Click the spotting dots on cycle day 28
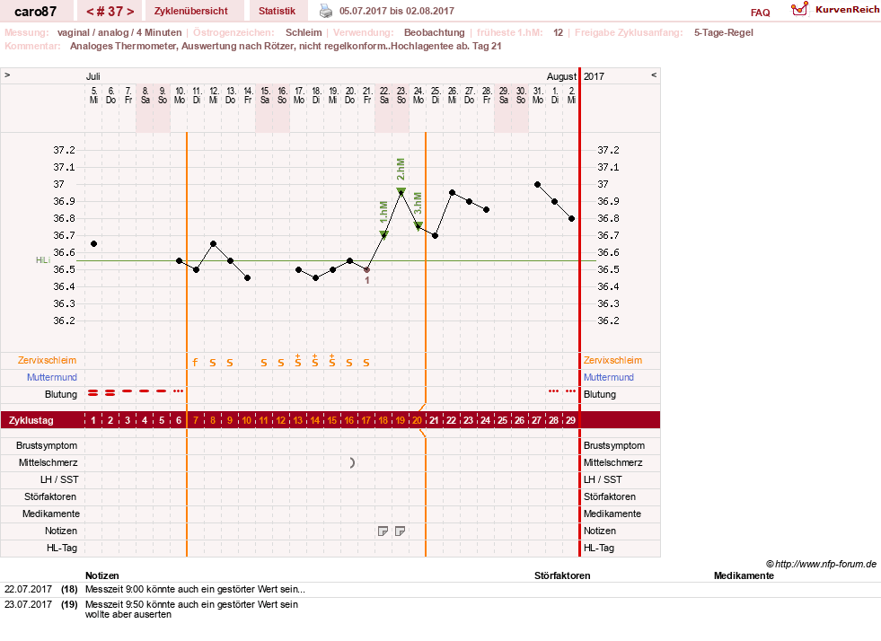Screen dimensions: 881x641 553,391
